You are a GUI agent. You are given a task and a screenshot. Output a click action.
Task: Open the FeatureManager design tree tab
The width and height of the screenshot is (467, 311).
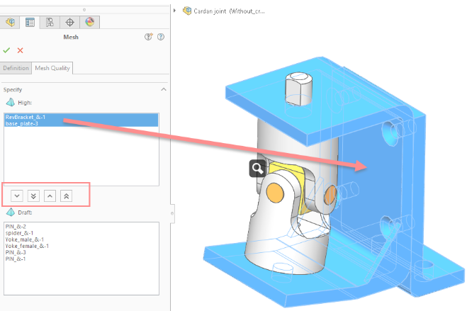point(11,22)
